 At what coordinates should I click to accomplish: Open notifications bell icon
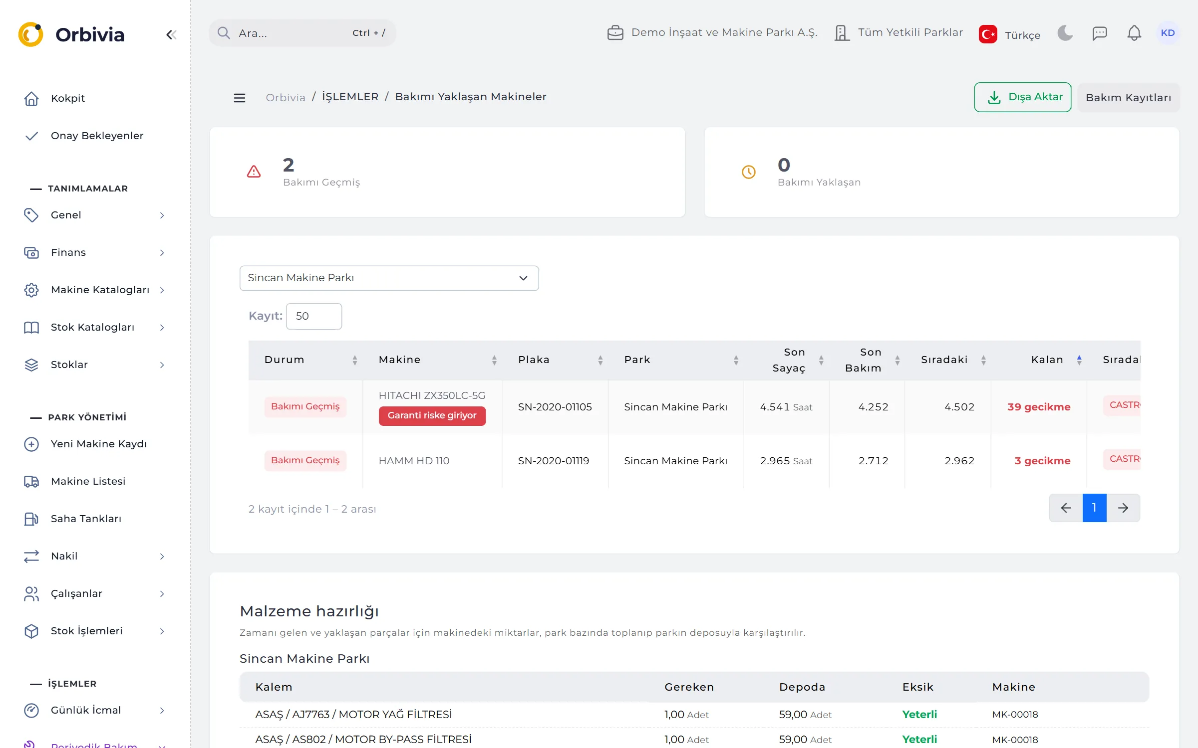(x=1134, y=33)
